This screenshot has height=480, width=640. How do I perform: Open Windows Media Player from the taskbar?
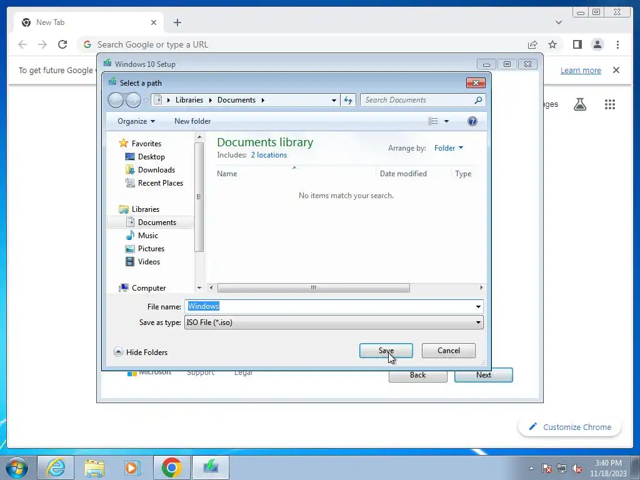(x=132, y=467)
